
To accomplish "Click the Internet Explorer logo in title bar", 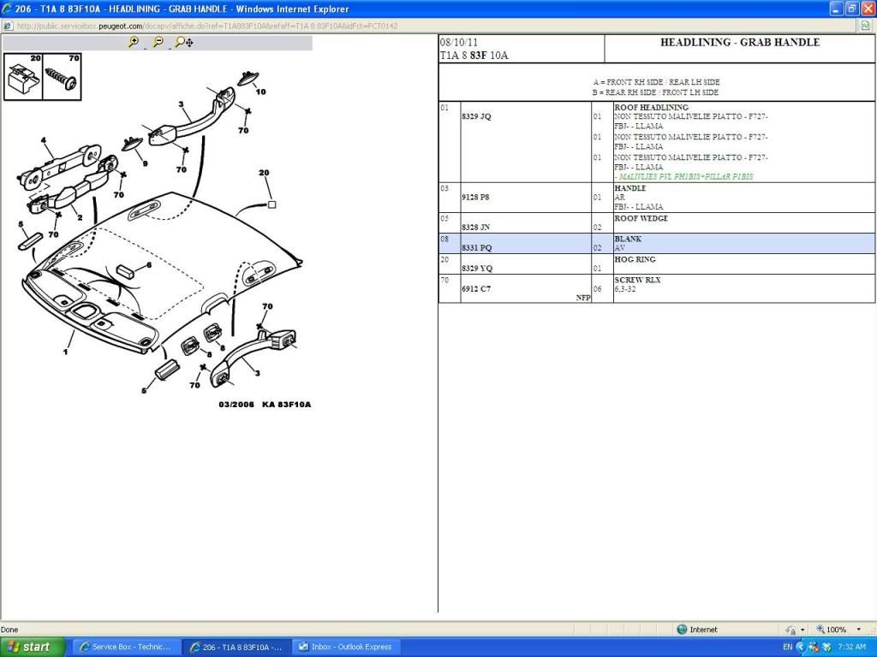I will point(7,9).
